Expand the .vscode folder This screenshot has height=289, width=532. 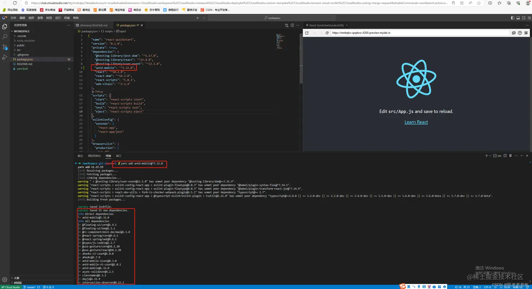15,36
